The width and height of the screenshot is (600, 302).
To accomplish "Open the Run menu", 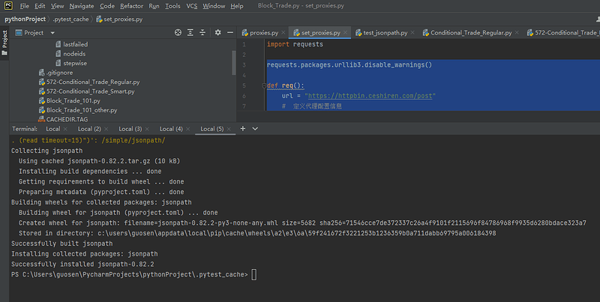I will pos(154,6).
